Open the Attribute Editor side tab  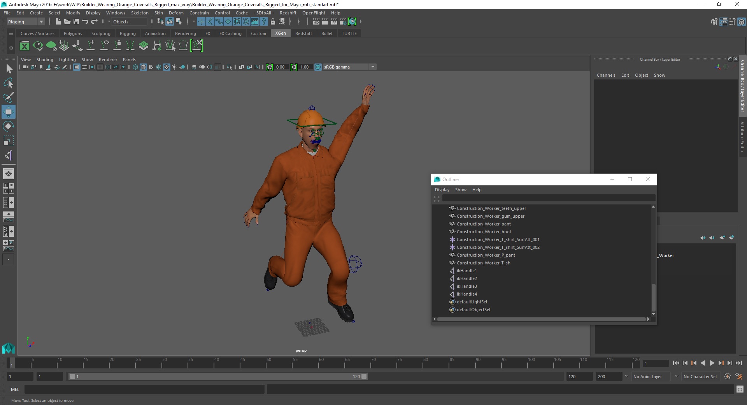[x=742, y=137]
